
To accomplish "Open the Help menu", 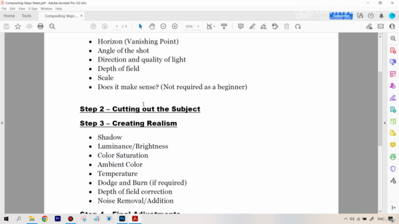I will point(59,9).
